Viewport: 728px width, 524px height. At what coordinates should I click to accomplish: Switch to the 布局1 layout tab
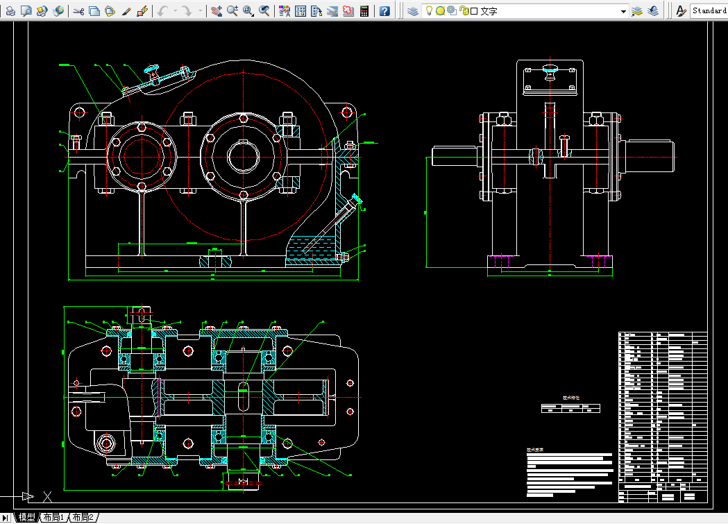point(53,517)
